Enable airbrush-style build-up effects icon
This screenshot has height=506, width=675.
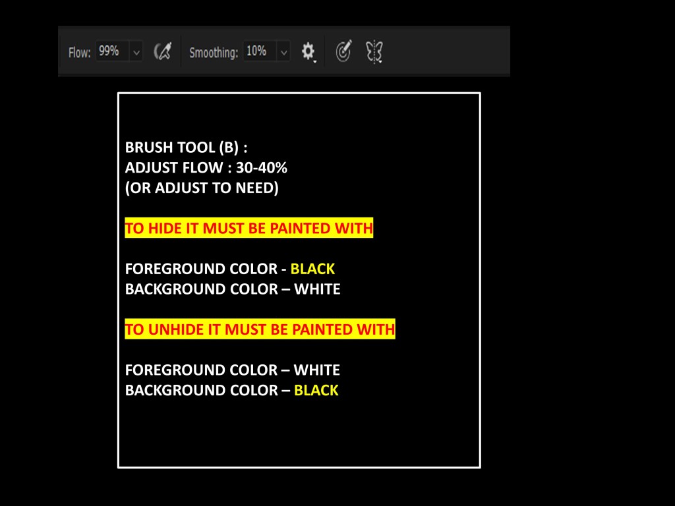click(162, 51)
